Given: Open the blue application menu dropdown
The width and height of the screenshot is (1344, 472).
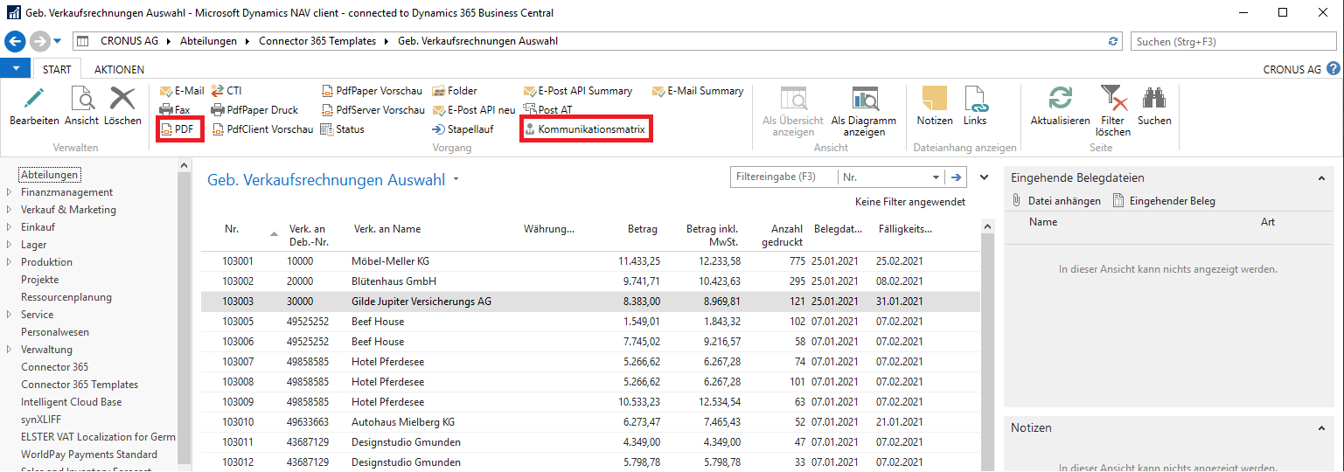Looking at the screenshot, I should 16,69.
